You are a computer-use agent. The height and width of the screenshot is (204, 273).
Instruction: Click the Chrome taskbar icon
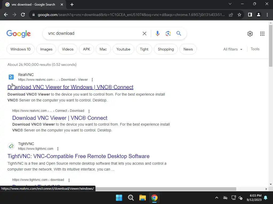[154, 198]
